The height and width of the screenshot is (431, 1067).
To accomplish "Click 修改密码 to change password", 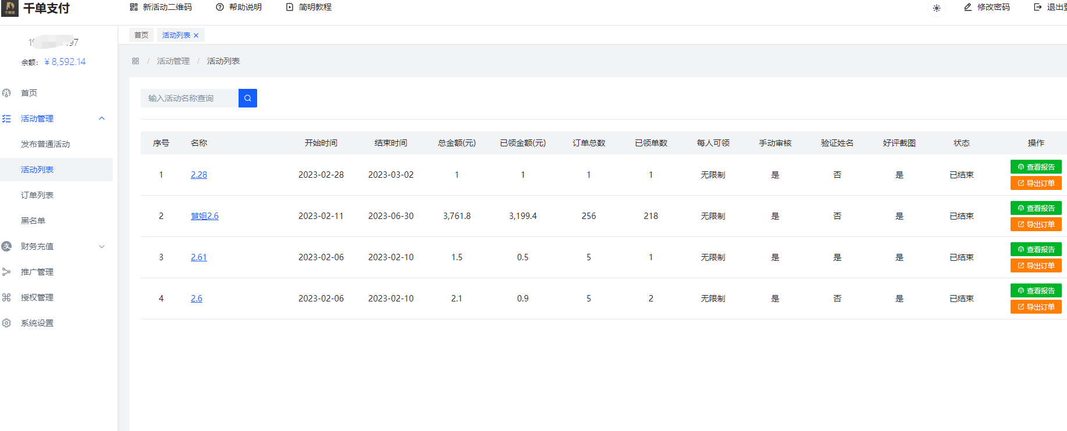I will (987, 7).
